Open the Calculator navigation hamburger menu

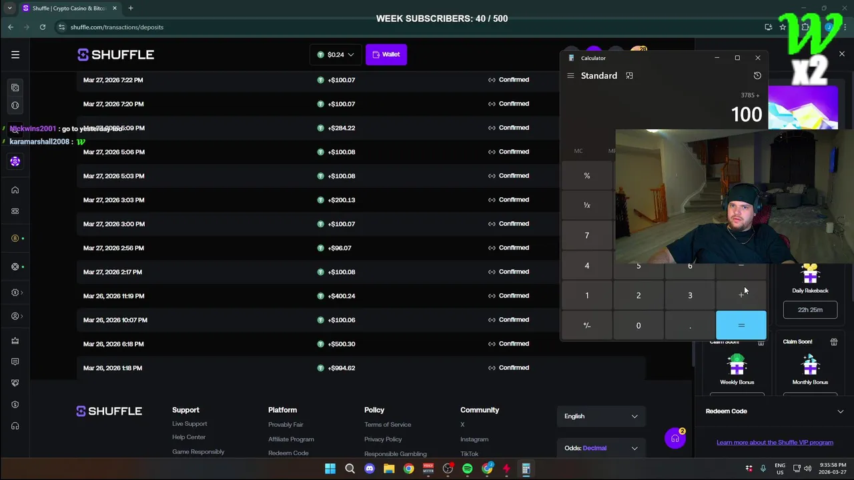point(570,76)
